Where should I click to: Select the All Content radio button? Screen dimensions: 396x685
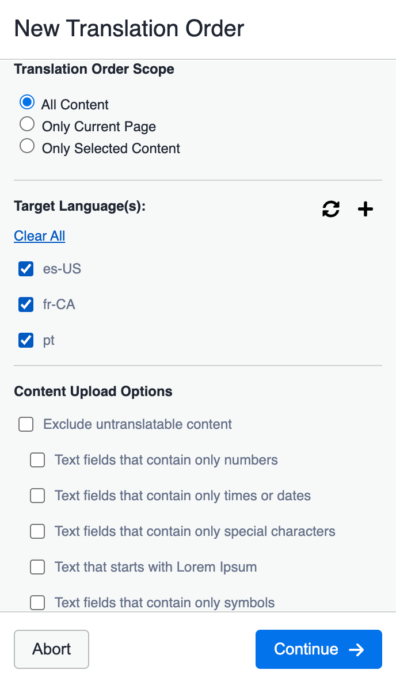(27, 102)
